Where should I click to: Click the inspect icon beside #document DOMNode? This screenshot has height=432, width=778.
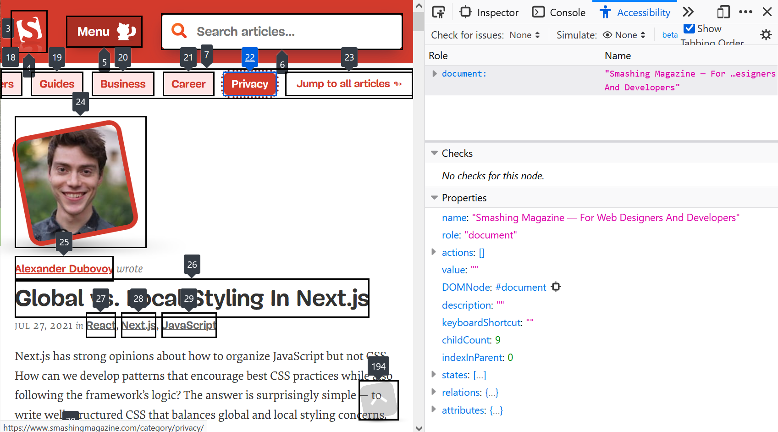coord(556,287)
